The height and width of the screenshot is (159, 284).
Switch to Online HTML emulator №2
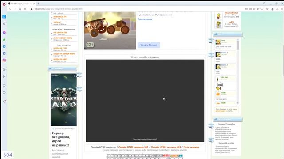(x=133, y=147)
